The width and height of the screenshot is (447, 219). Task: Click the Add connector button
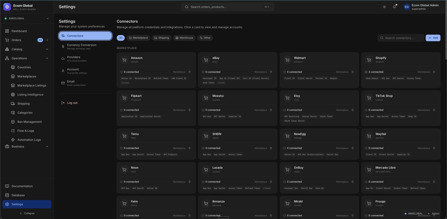tap(433, 38)
